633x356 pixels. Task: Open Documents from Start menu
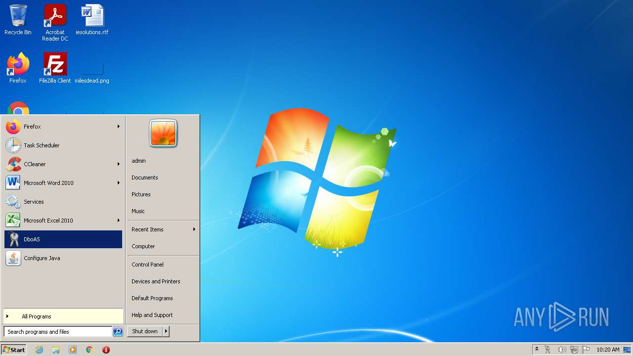pos(145,178)
